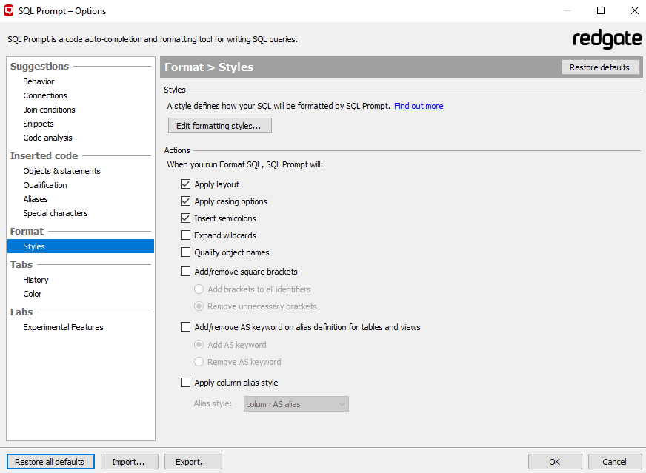
Task: Select Remove unnecessary brackets radio
Action: point(199,306)
